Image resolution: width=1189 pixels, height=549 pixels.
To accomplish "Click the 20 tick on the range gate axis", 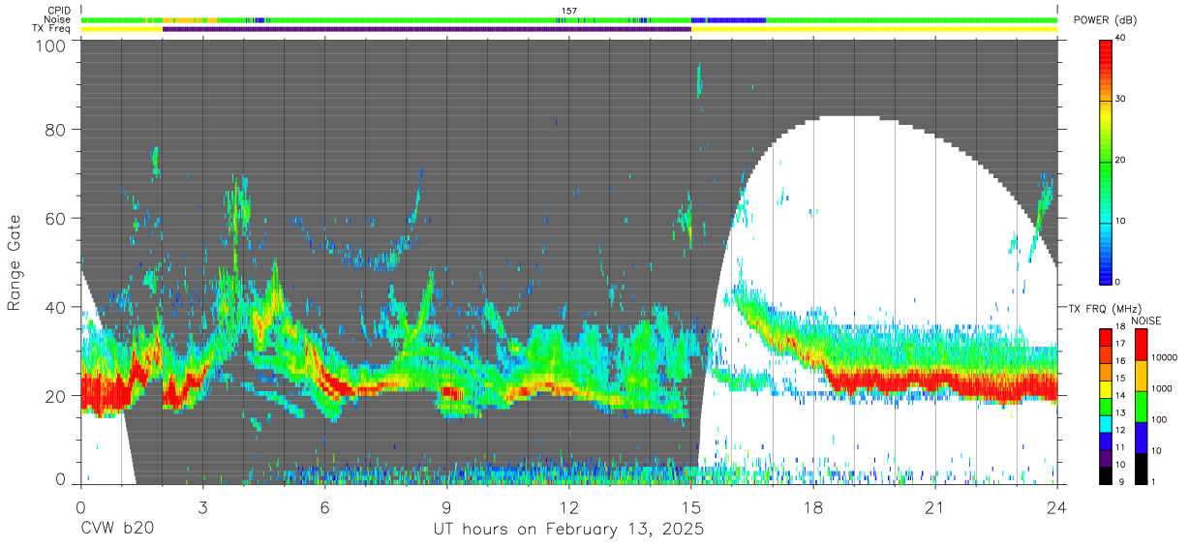I will click(57, 395).
